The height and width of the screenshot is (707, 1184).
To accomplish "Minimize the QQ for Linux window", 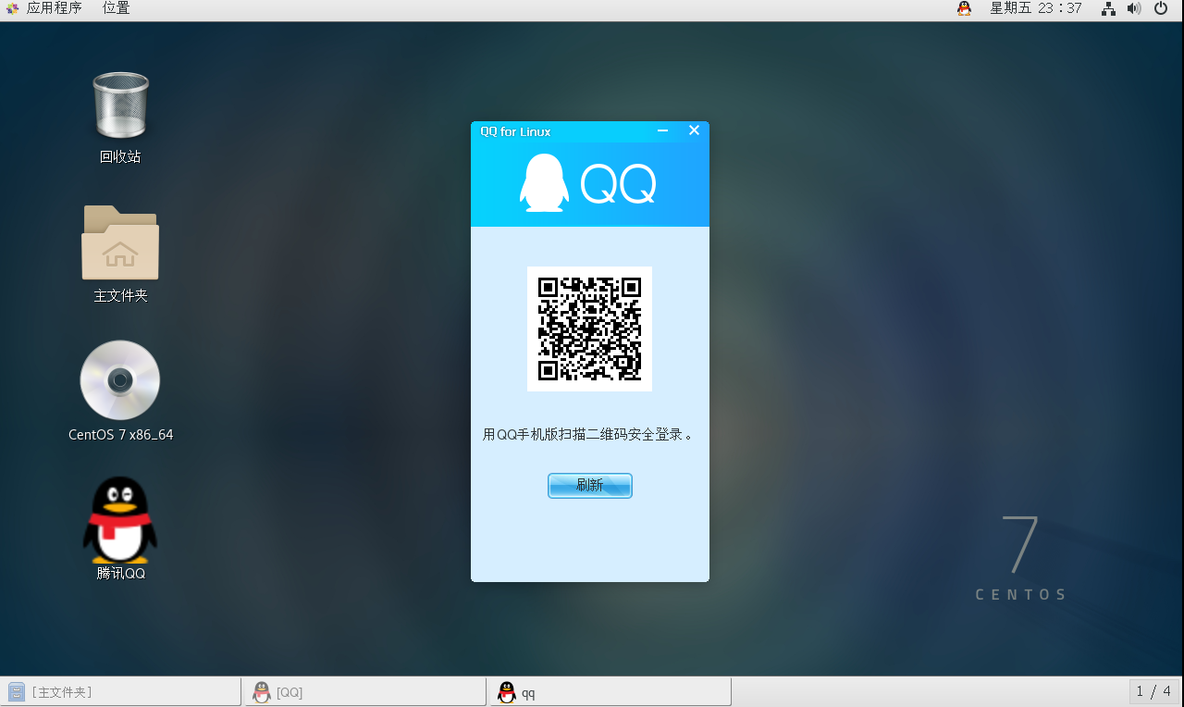I will click(662, 130).
